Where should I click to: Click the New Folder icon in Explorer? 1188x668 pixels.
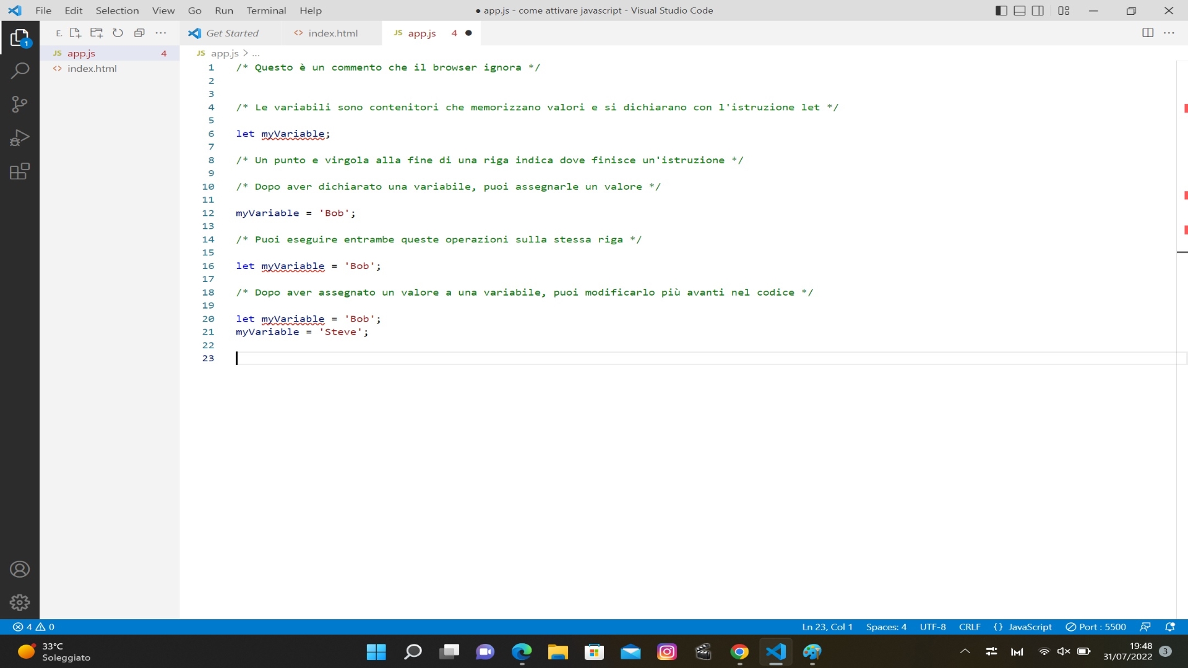click(x=97, y=33)
